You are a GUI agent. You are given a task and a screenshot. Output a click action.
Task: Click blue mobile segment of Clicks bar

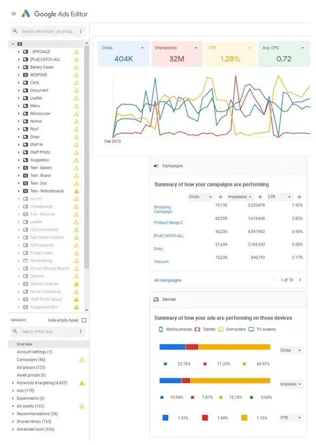(172, 347)
